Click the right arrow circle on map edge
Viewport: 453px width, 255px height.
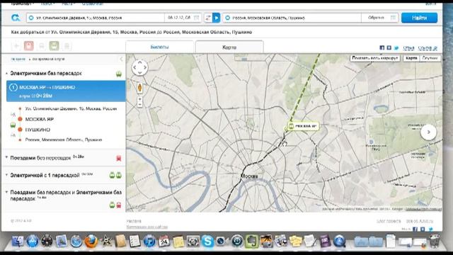428,132
